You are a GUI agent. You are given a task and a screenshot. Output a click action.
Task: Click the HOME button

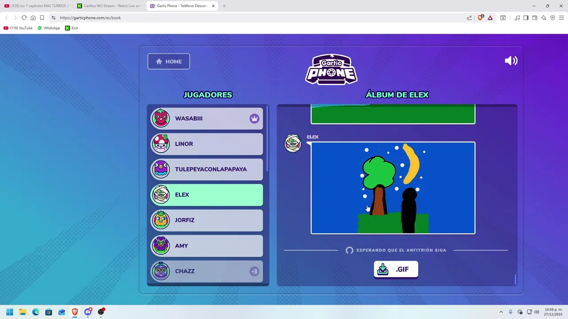(169, 62)
